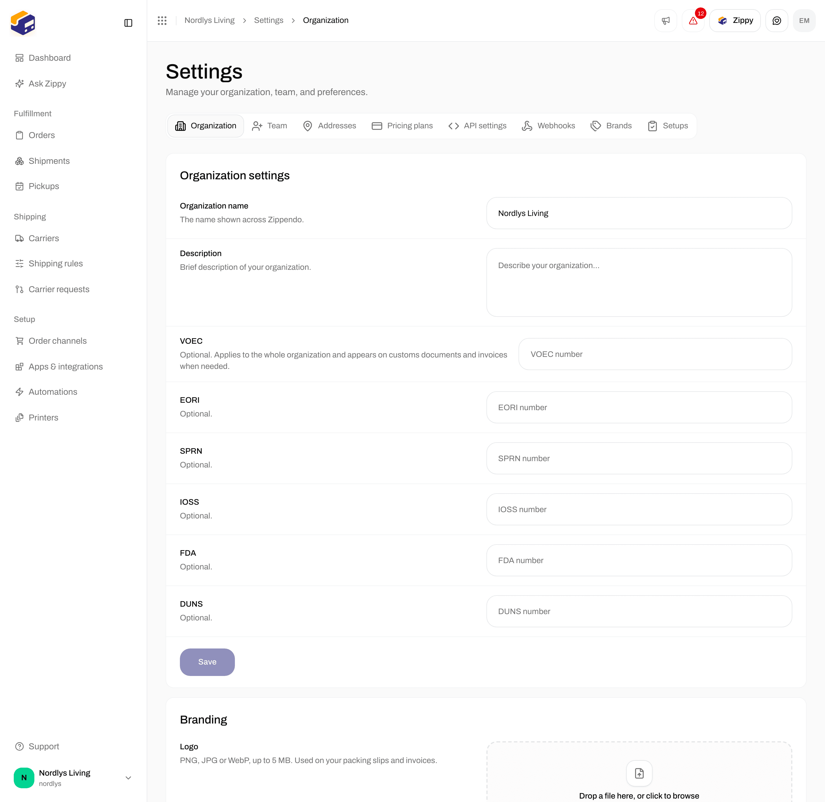Open the Zippy assistant button

click(x=735, y=21)
